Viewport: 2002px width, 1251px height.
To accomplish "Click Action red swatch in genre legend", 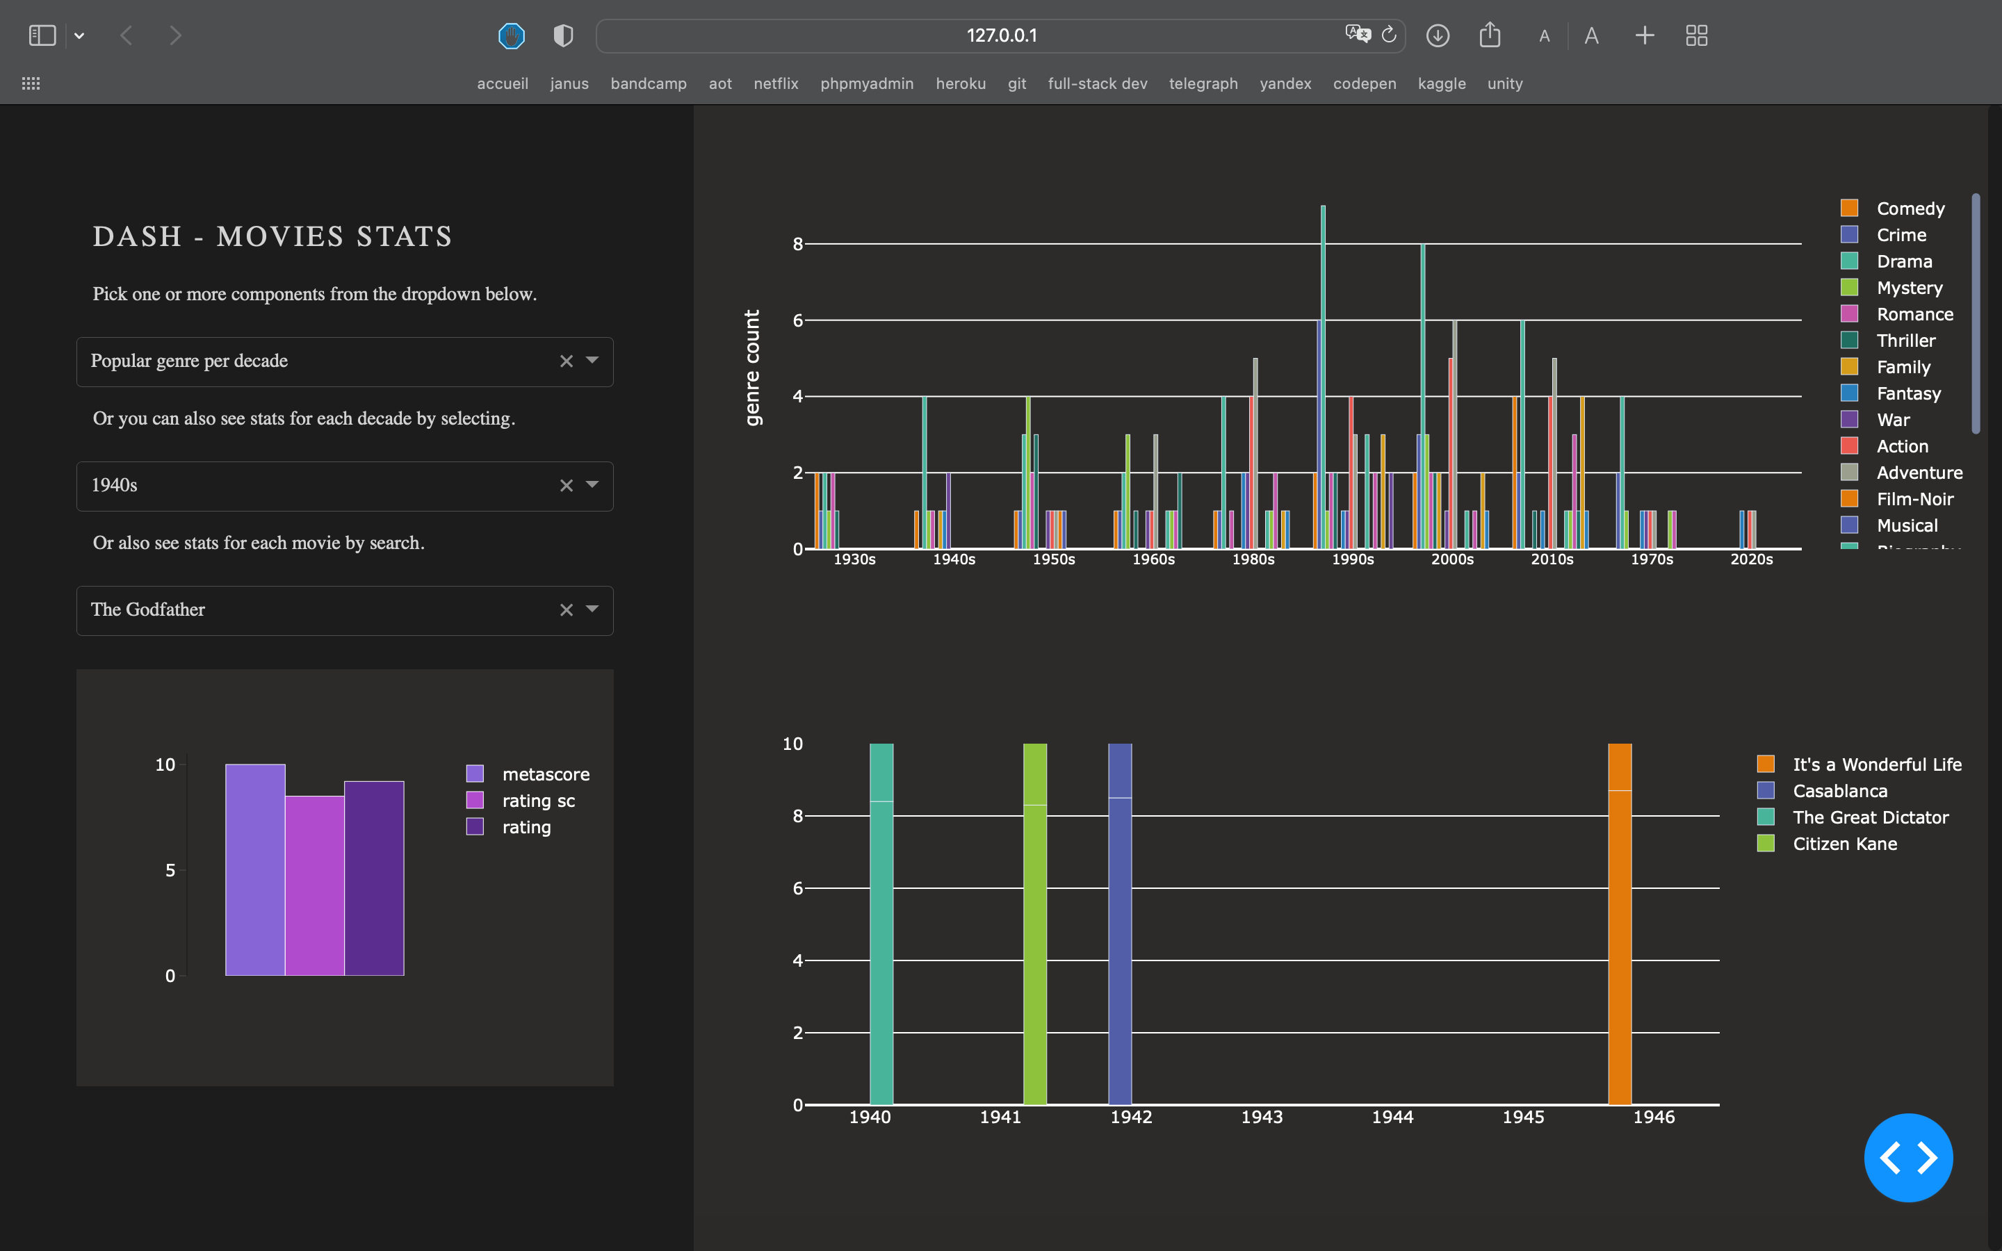I will point(1850,446).
